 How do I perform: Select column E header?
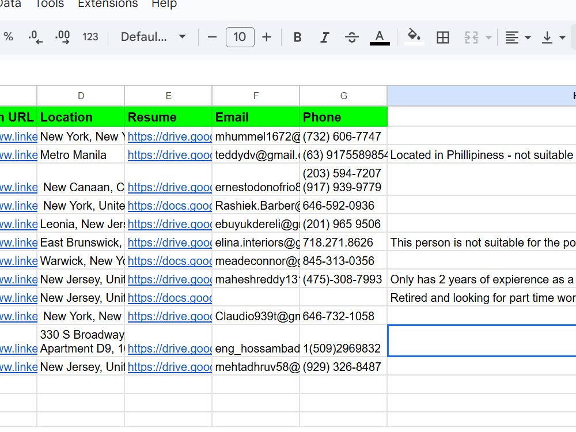point(168,96)
